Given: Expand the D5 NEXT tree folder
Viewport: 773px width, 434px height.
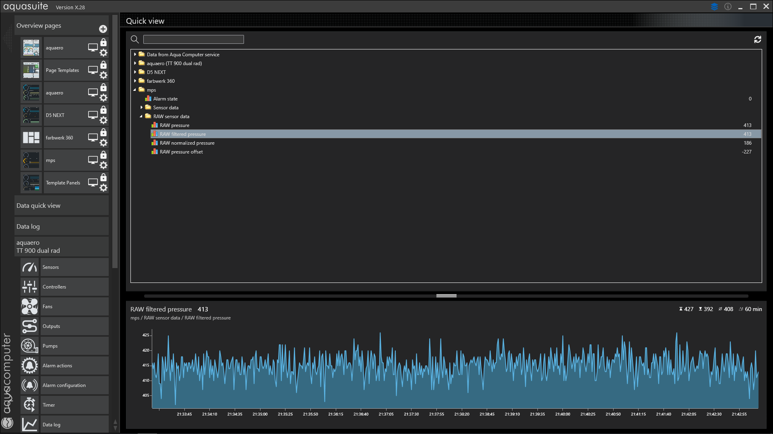Looking at the screenshot, I should coord(135,72).
